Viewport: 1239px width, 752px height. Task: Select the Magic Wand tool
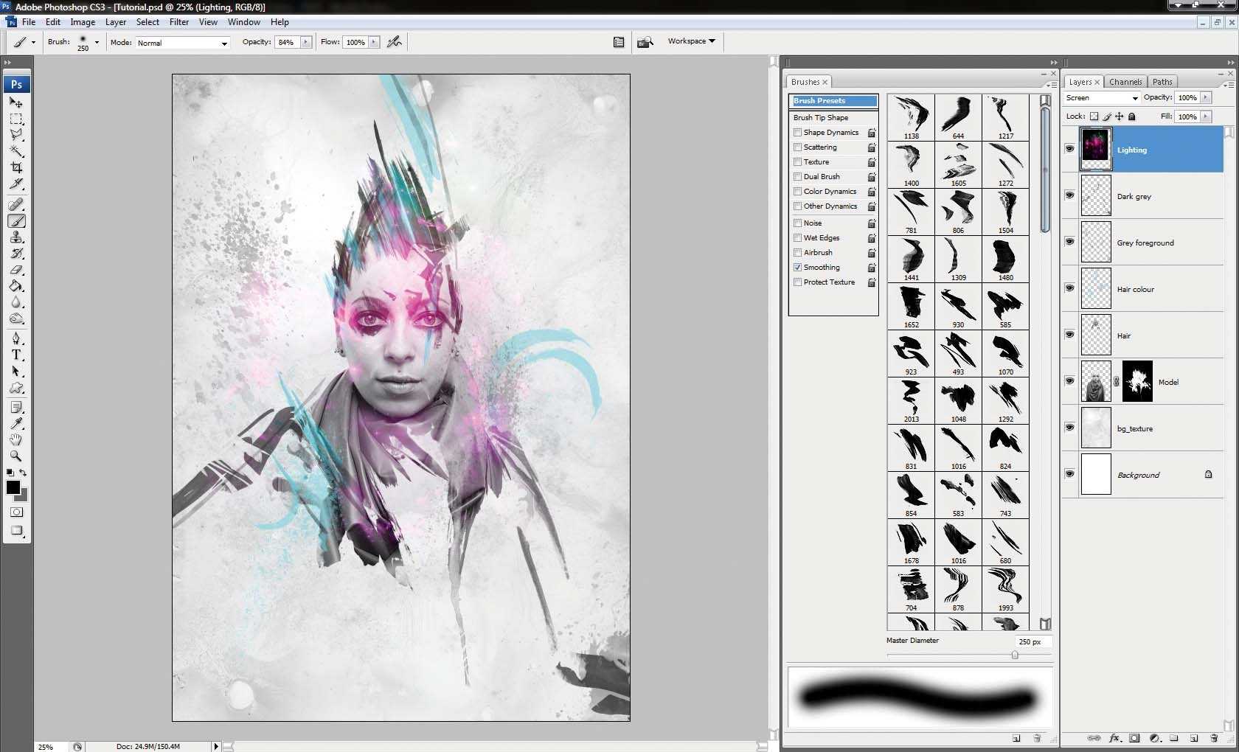click(16, 151)
